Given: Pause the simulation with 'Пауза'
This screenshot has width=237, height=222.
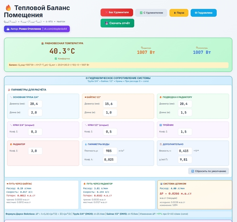Looking at the screenshot, I should [179, 13].
